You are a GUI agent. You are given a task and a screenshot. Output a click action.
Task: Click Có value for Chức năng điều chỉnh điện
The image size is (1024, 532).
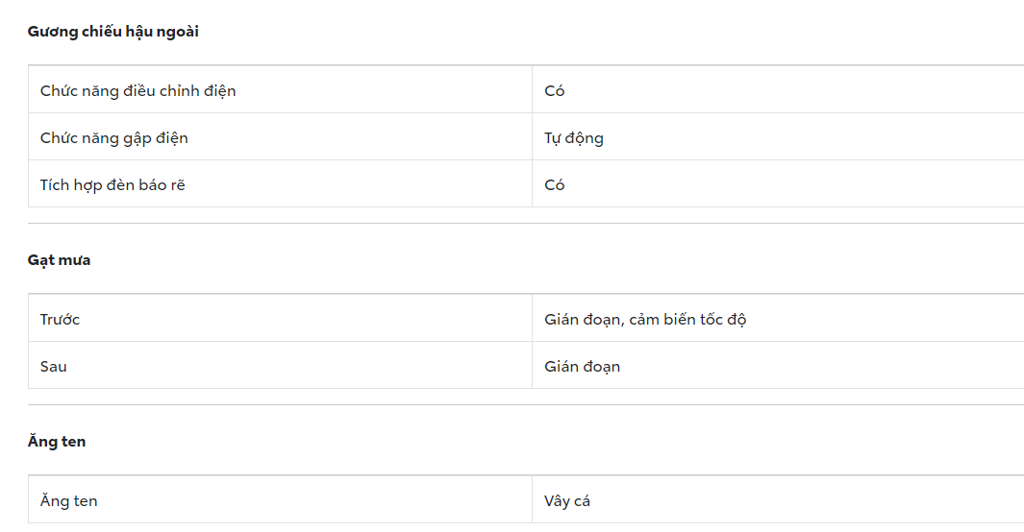click(x=555, y=91)
